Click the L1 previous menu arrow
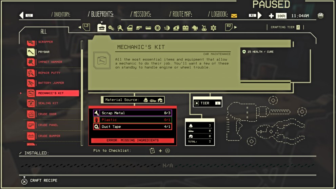 coord(22,15)
